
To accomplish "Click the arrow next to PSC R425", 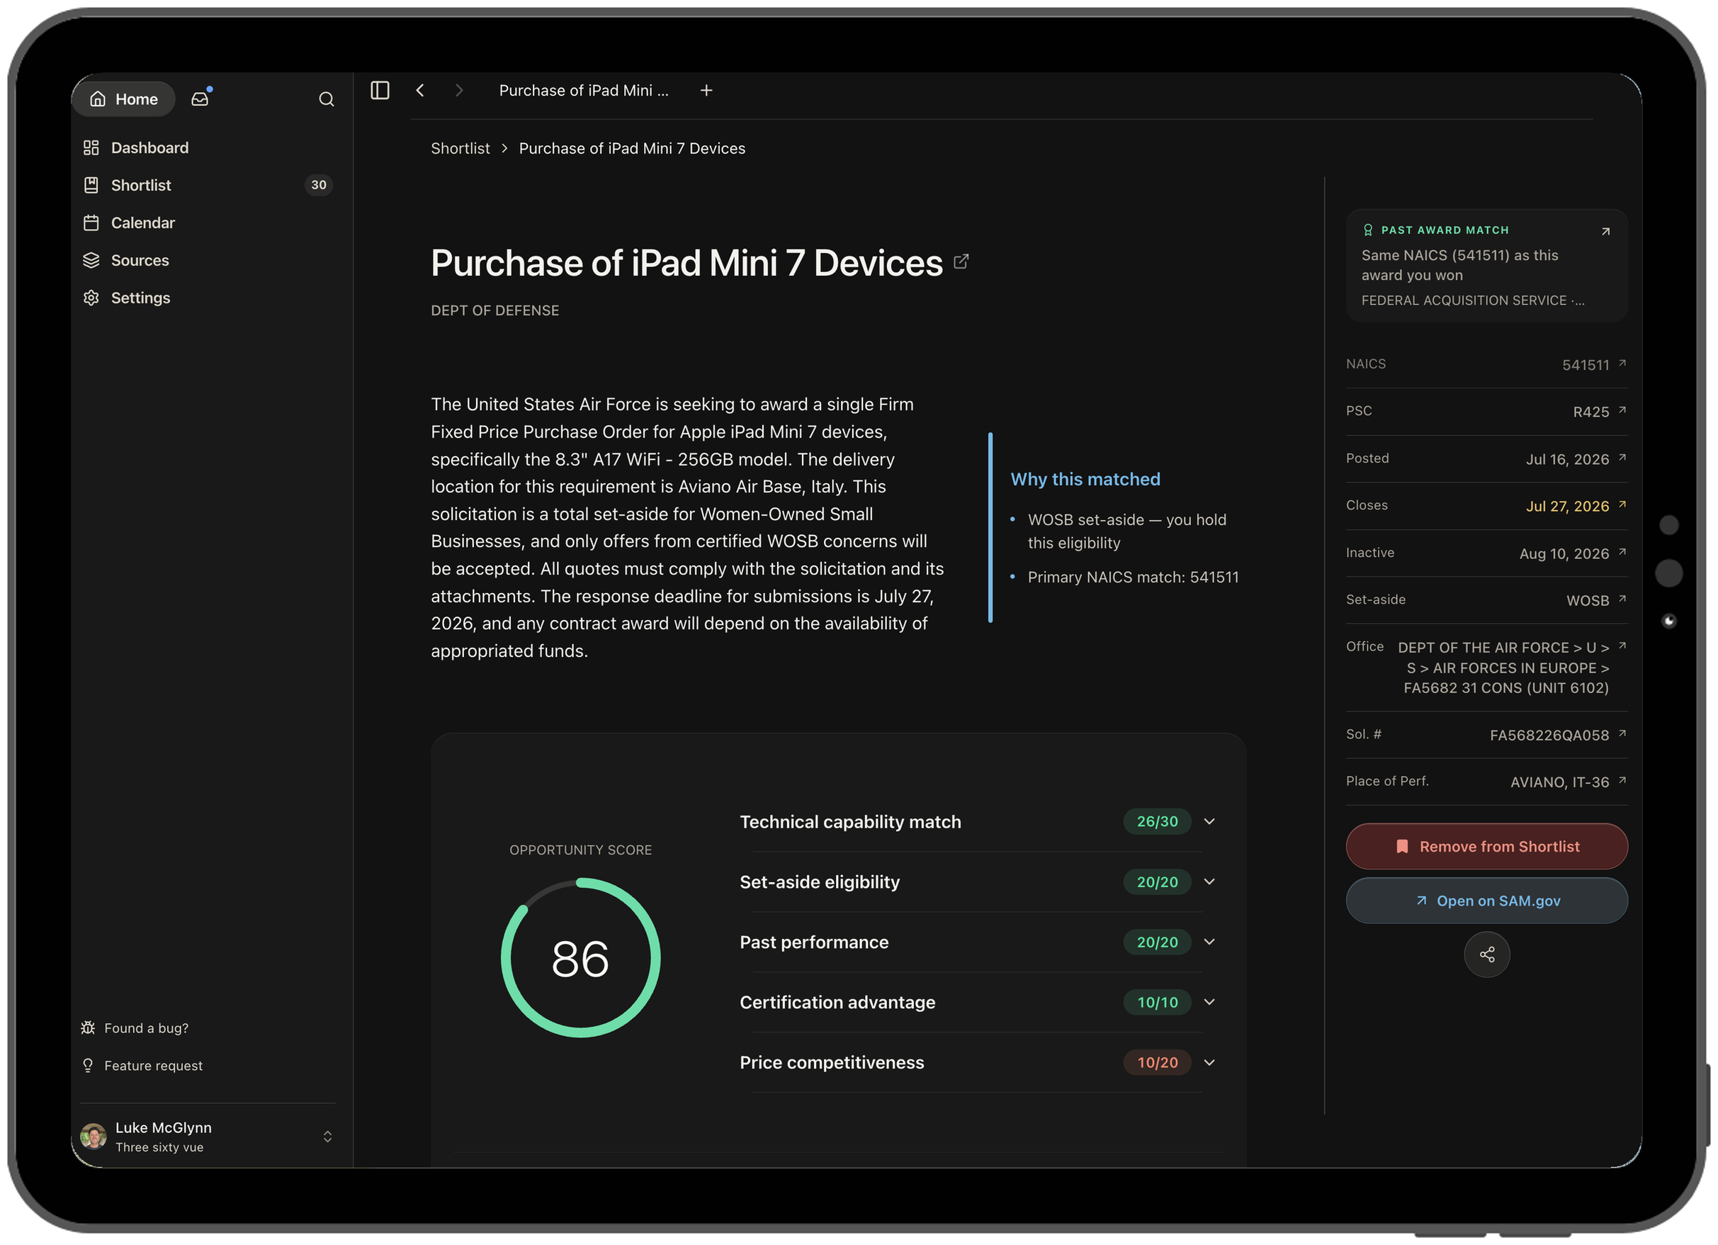I will 1622,410.
